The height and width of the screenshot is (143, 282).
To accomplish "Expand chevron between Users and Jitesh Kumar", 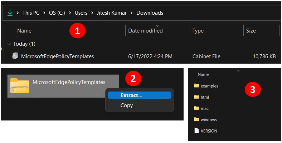I will click(x=92, y=13).
